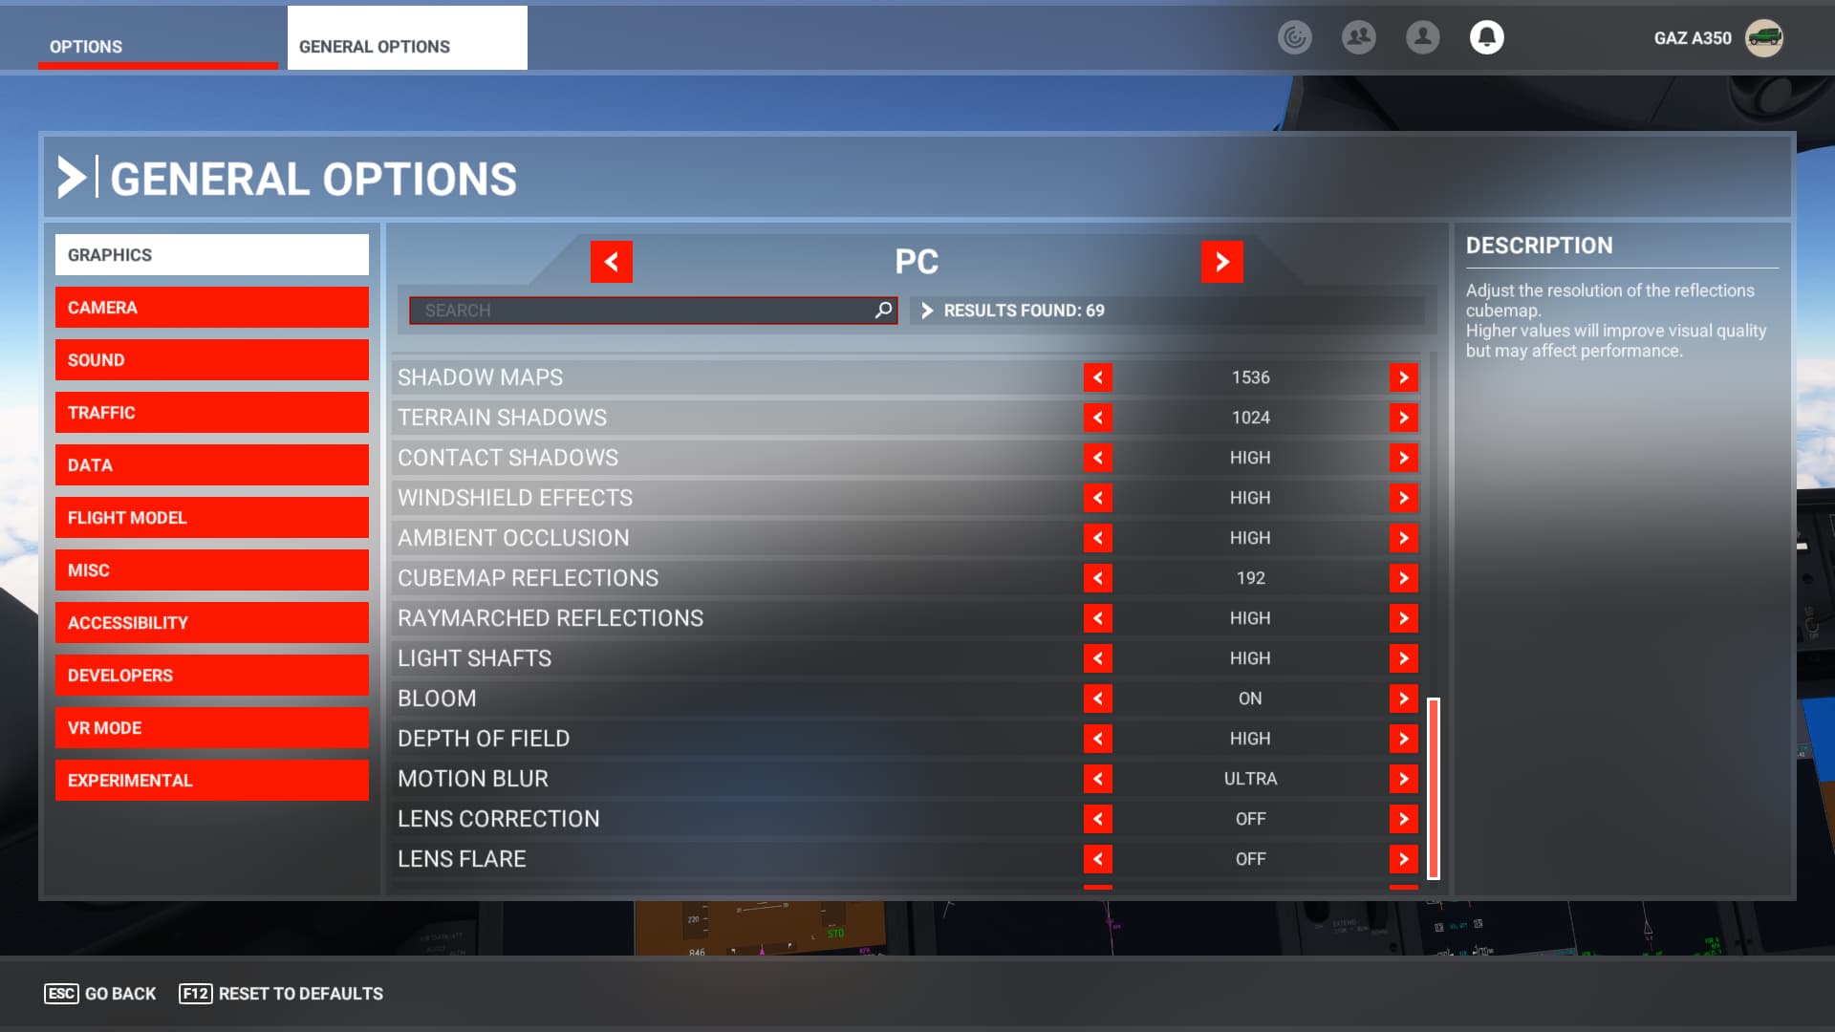Screen dimensions: 1835x1032
Task: Click the activity spiral icon in header
Action: (x=1294, y=37)
